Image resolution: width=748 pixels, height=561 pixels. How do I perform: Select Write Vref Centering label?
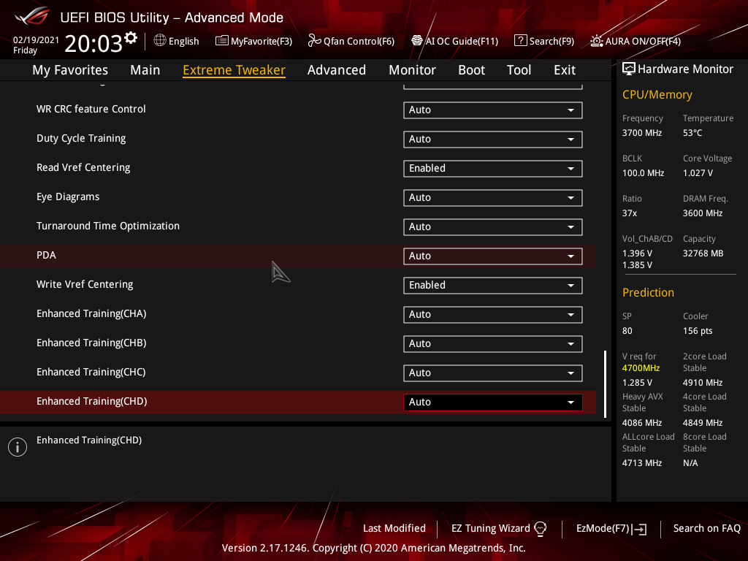coord(85,284)
